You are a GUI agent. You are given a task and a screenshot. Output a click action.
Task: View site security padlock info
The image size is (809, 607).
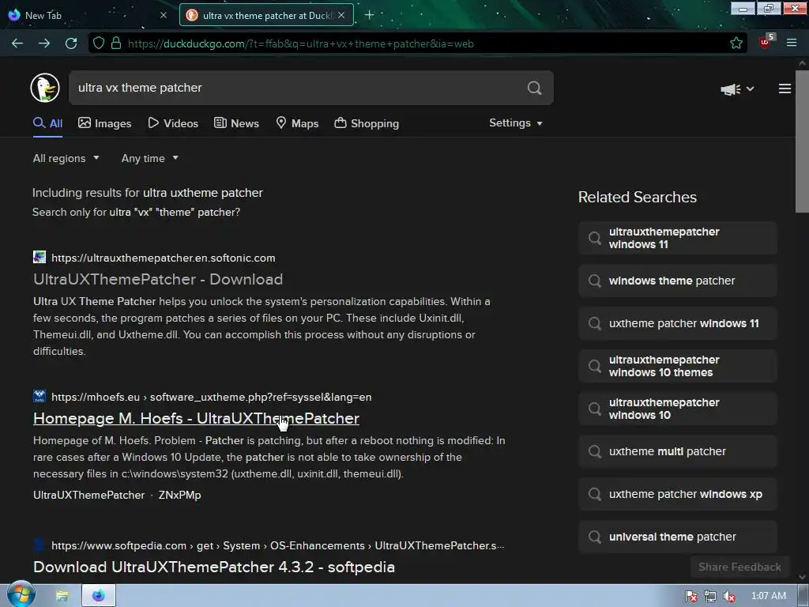point(116,43)
